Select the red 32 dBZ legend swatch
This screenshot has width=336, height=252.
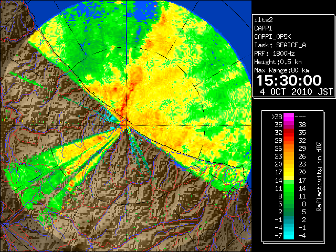click(289, 133)
